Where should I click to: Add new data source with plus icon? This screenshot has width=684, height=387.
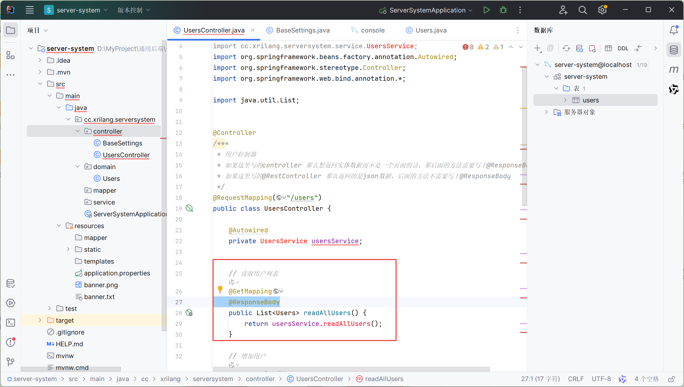click(x=537, y=49)
